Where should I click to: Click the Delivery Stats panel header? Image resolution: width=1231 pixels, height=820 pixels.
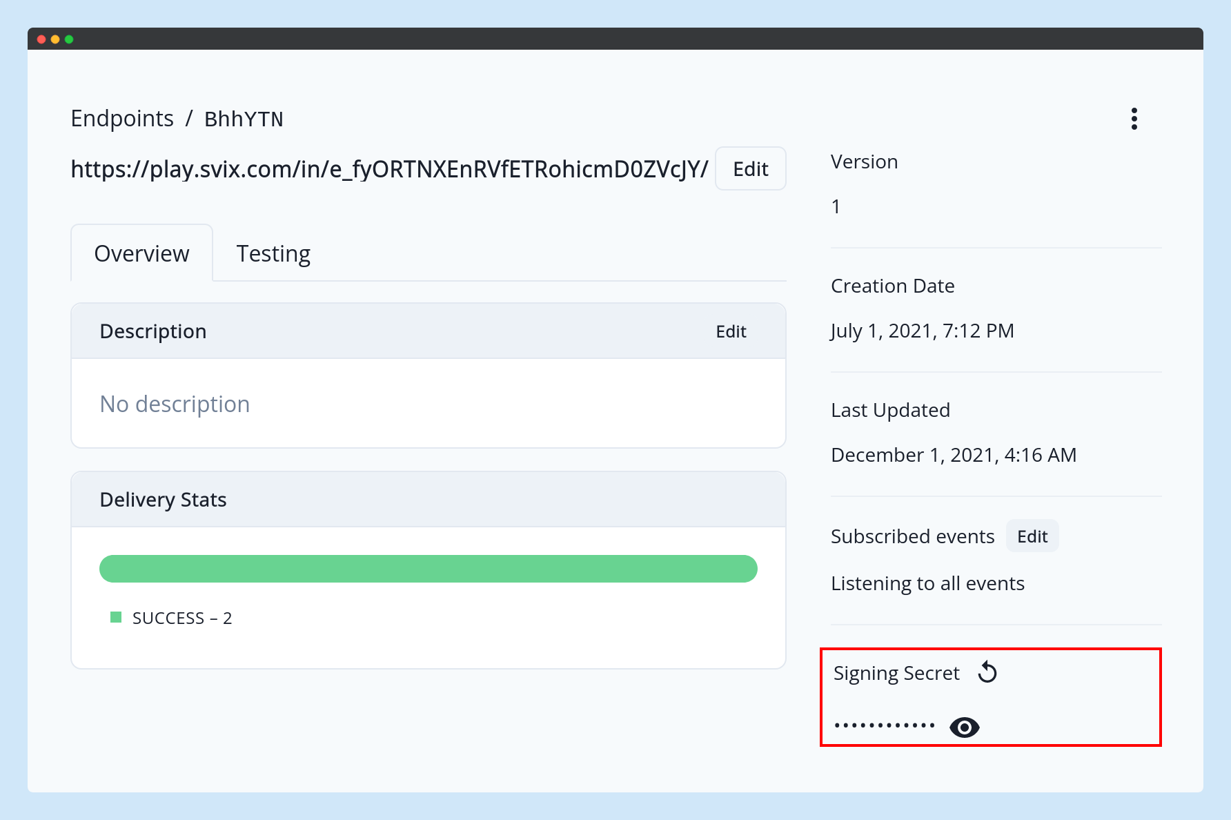click(x=428, y=500)
